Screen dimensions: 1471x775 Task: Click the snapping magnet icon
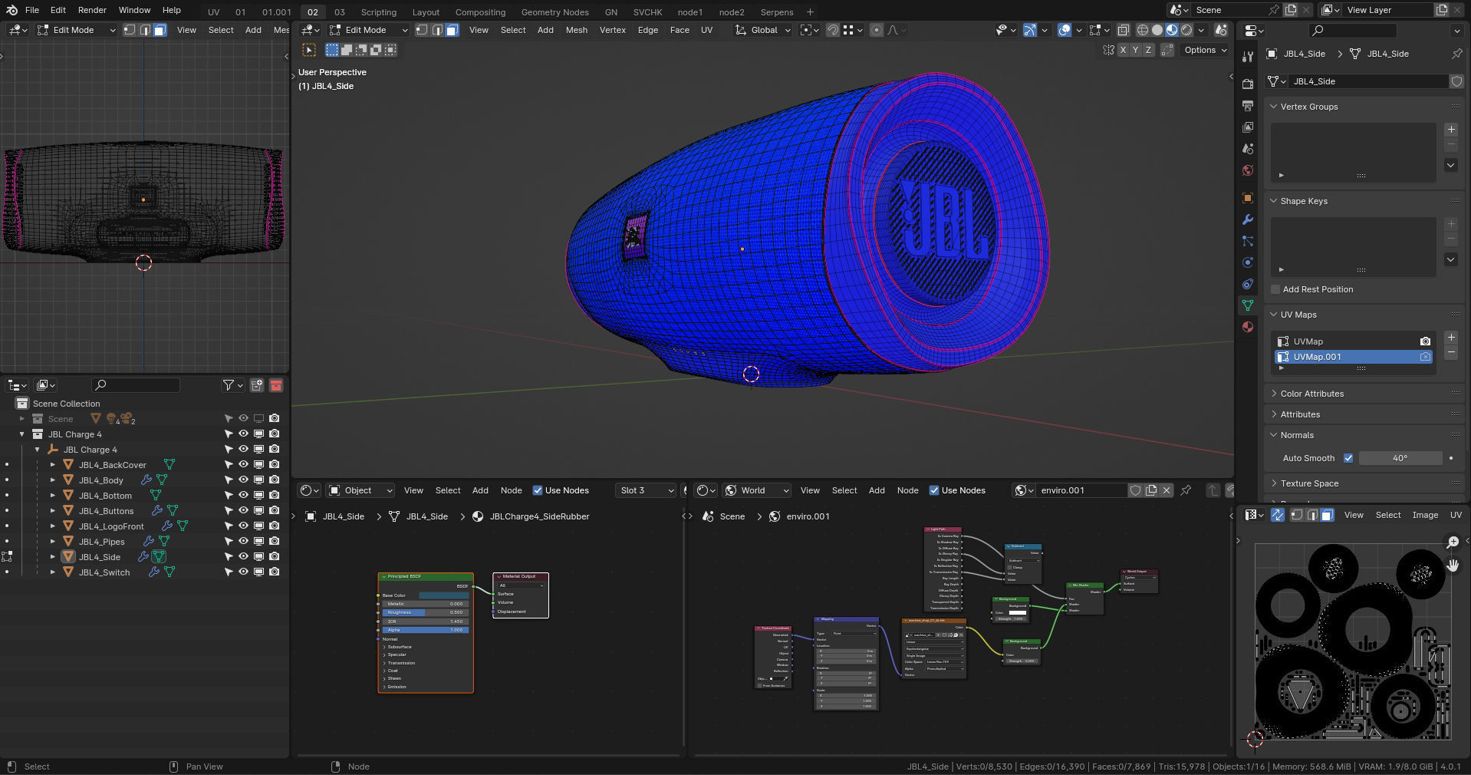(x=832, y=30)
